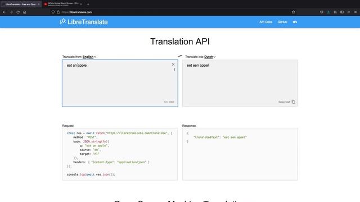Open the Translate into Dutch dropdown
This screenshot has width=360, height=202.
[210, 57]
